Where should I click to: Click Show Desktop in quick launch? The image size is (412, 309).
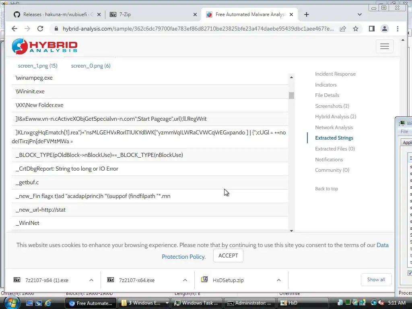29,303
